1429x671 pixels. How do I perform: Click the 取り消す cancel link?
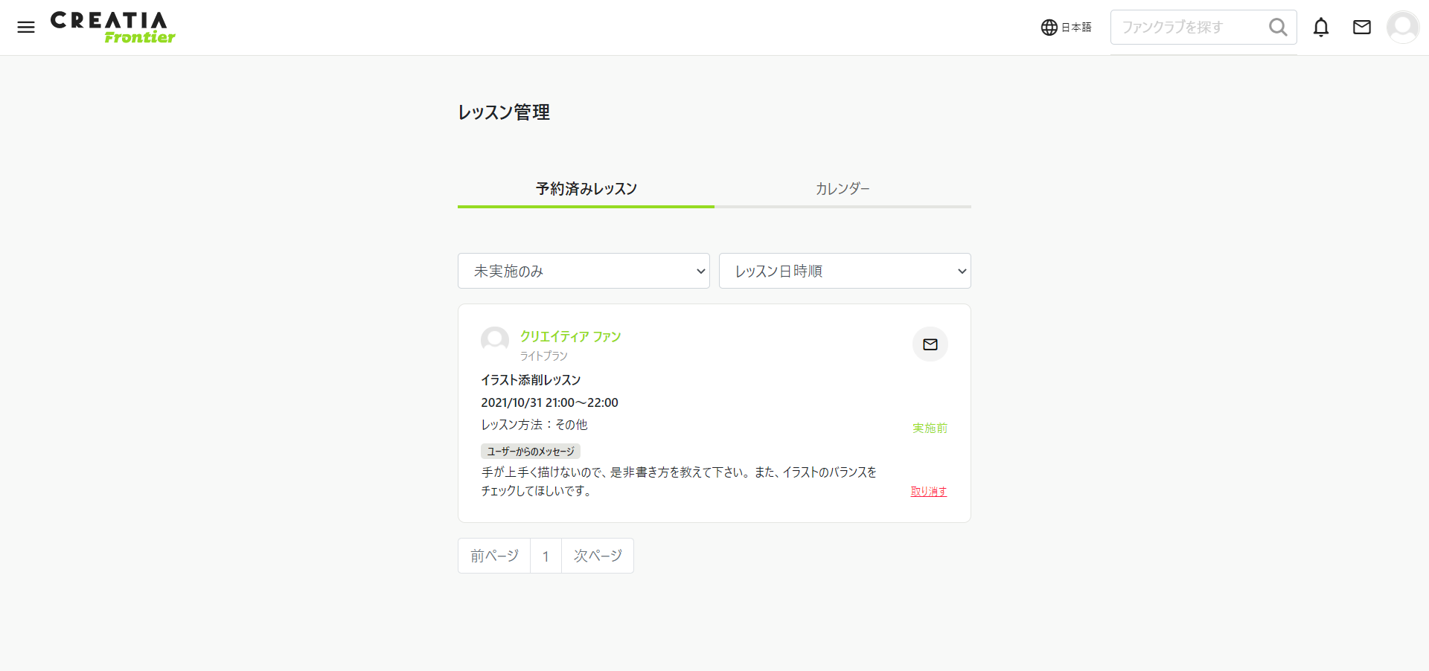[928, 491]
